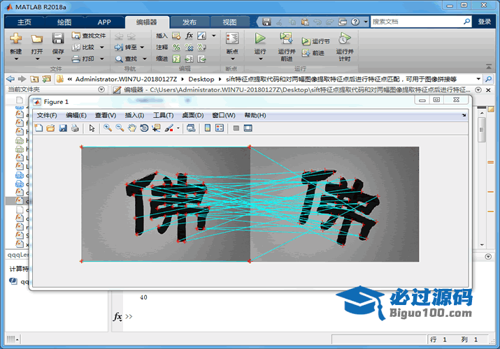The width and height of the screenshot is (500, 349).
Task: Expand the Breakpoints (断点) dropdown arrow
Action: coord(232,59)
